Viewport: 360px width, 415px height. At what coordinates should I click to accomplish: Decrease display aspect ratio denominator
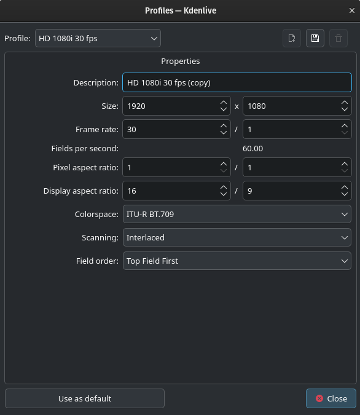pos(345,194)
